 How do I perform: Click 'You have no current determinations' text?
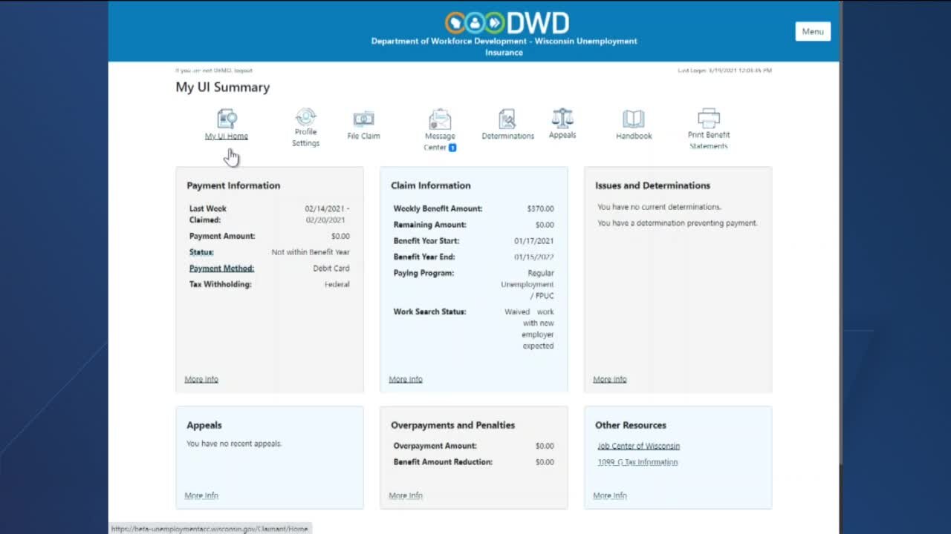[659, 207]
